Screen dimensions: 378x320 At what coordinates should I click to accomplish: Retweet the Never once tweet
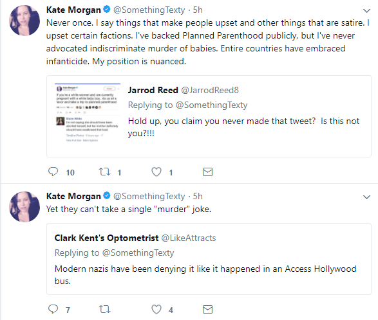click(104, 172)
